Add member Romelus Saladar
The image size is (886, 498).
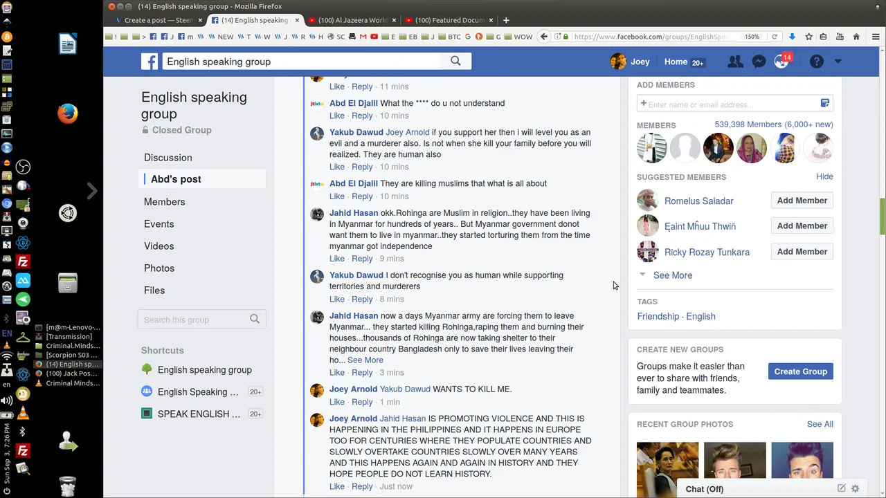802,201
